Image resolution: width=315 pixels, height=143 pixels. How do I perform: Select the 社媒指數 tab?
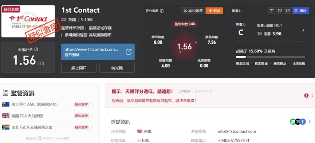click(x=299, y=63)
